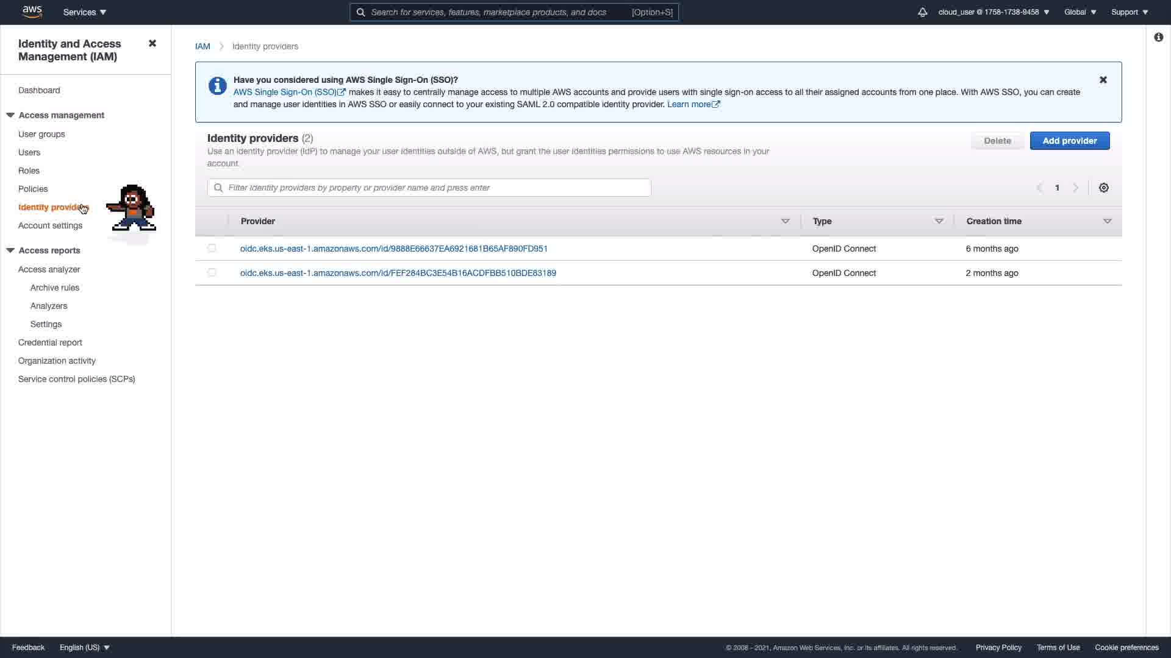Sort by Creation time column arrow
The image size is (1171, 658).
(1107, 221)
